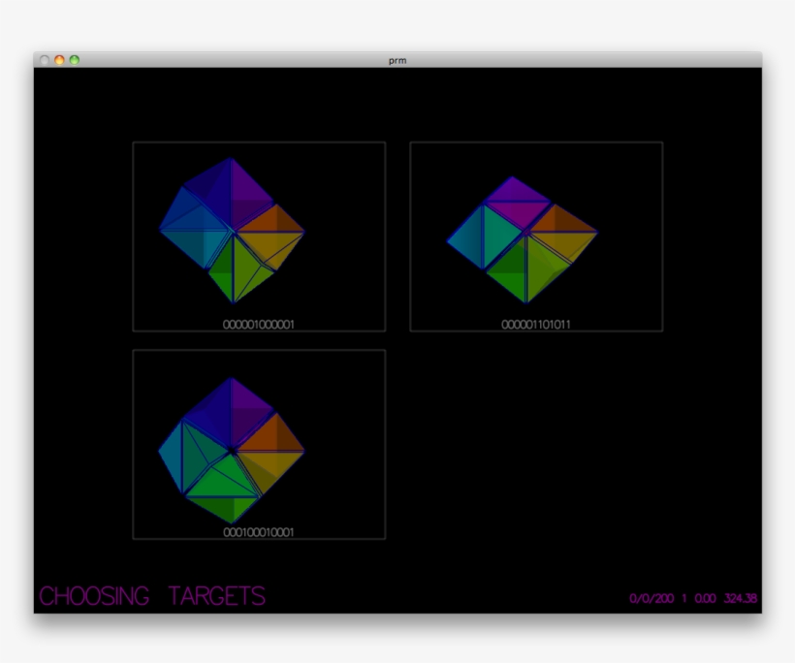Click the teal left face of polyhedron 000001101011

click(470, 233)
